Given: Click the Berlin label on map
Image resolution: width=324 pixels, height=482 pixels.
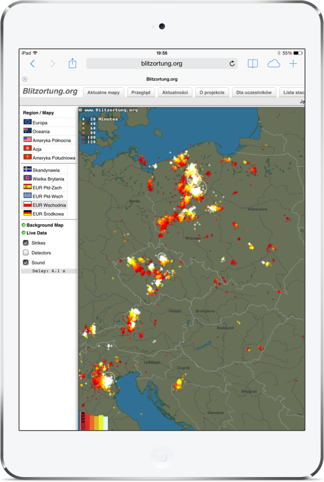Looking at the screenshot, I should (134, 201).
